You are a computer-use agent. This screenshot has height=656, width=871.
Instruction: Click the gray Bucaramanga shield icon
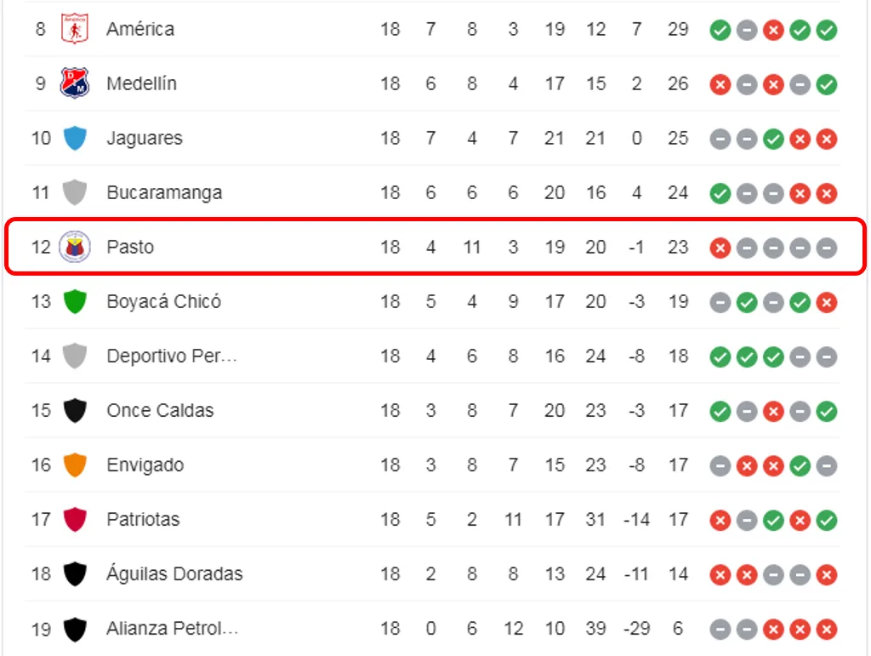click(x=75, y=192)
